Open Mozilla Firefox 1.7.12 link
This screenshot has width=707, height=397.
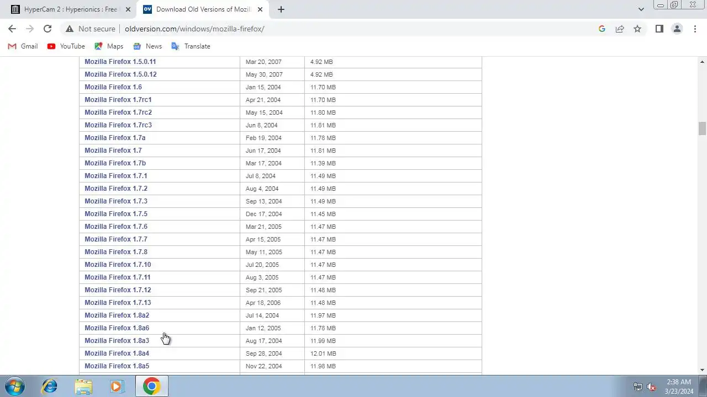pyautogui.click(x=118, y=290)
